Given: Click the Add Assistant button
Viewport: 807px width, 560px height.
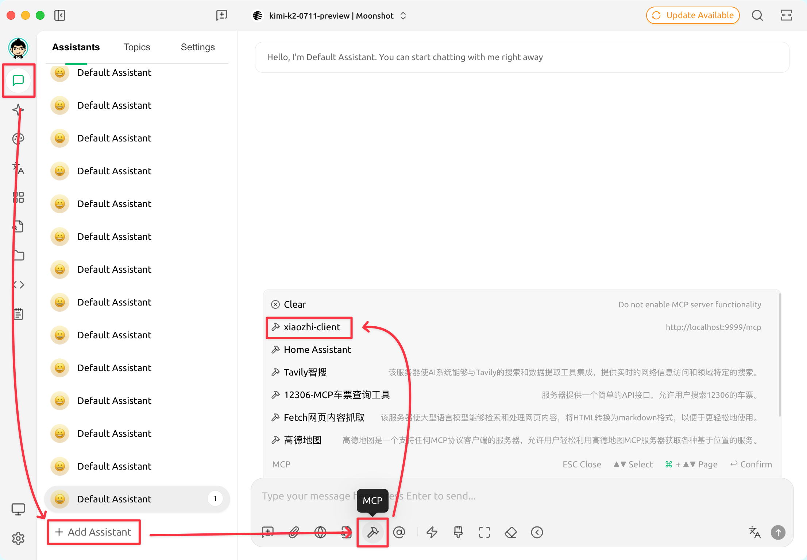Looking at the screenshot, I should 93,532.
